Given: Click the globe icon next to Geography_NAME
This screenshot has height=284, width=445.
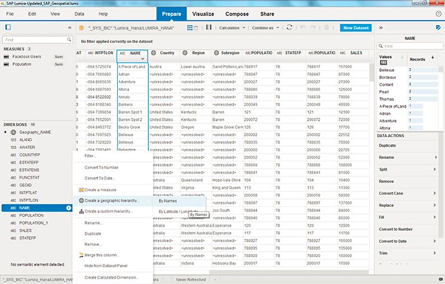Looking at the screenshot, I should (13, 132).
